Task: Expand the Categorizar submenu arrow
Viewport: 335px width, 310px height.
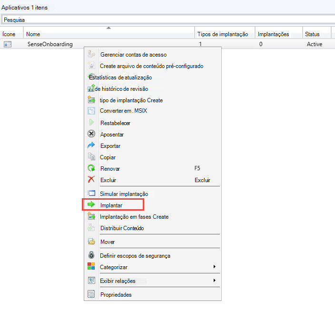Action: click(215, 267)
